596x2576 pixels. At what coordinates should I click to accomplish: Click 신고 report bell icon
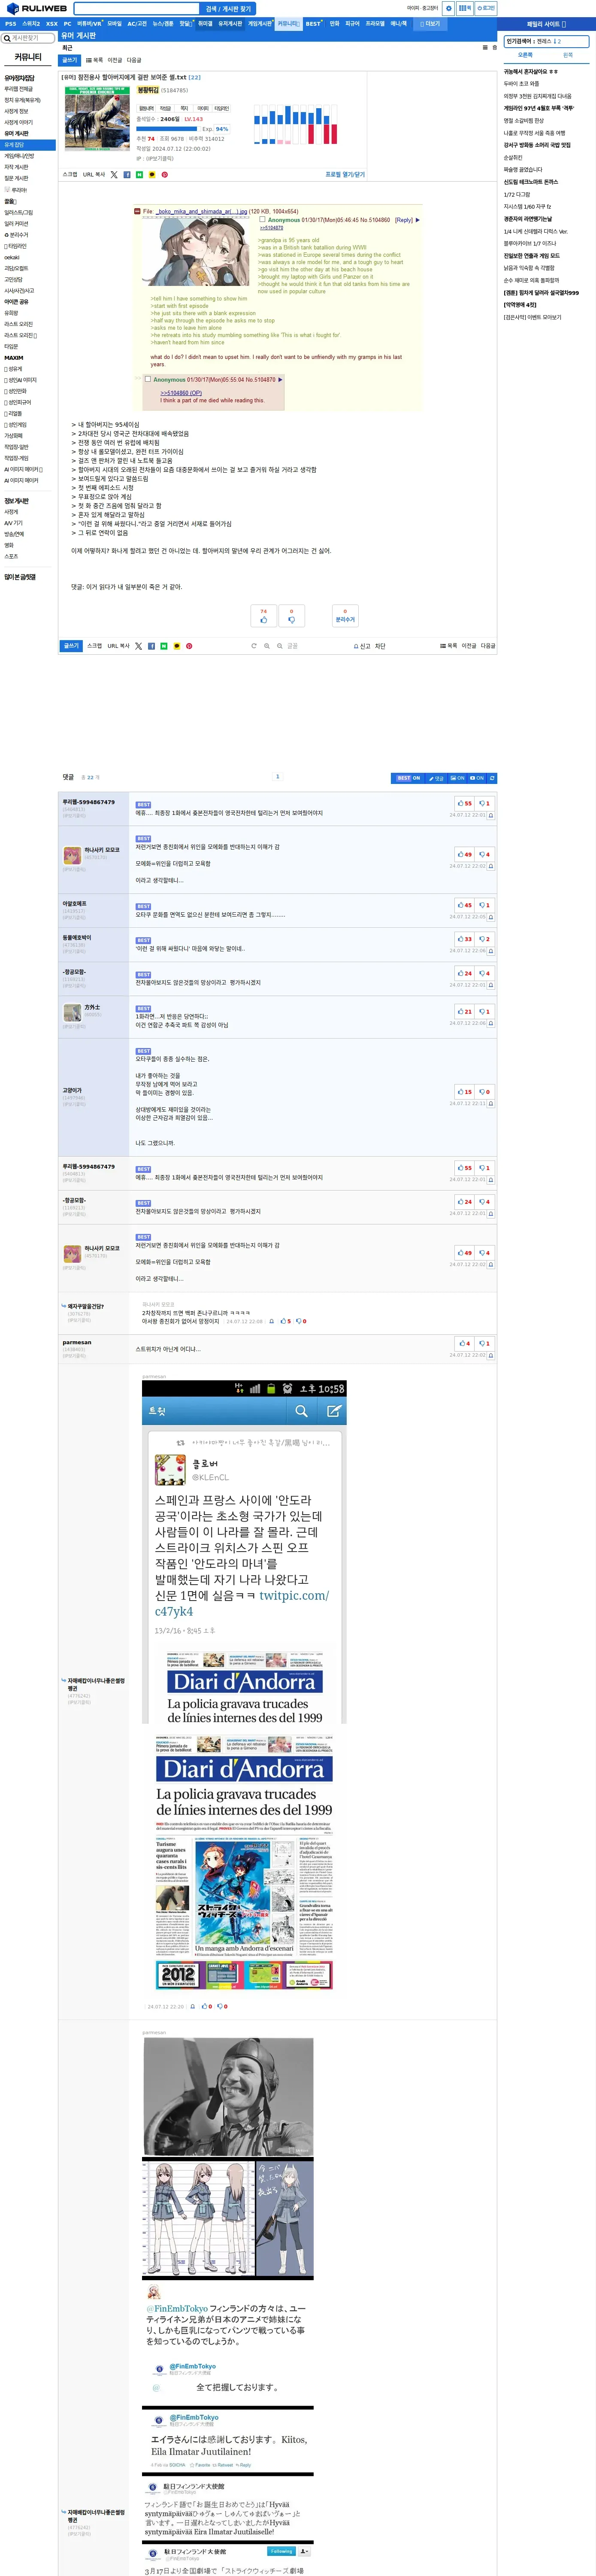[362, 646]
